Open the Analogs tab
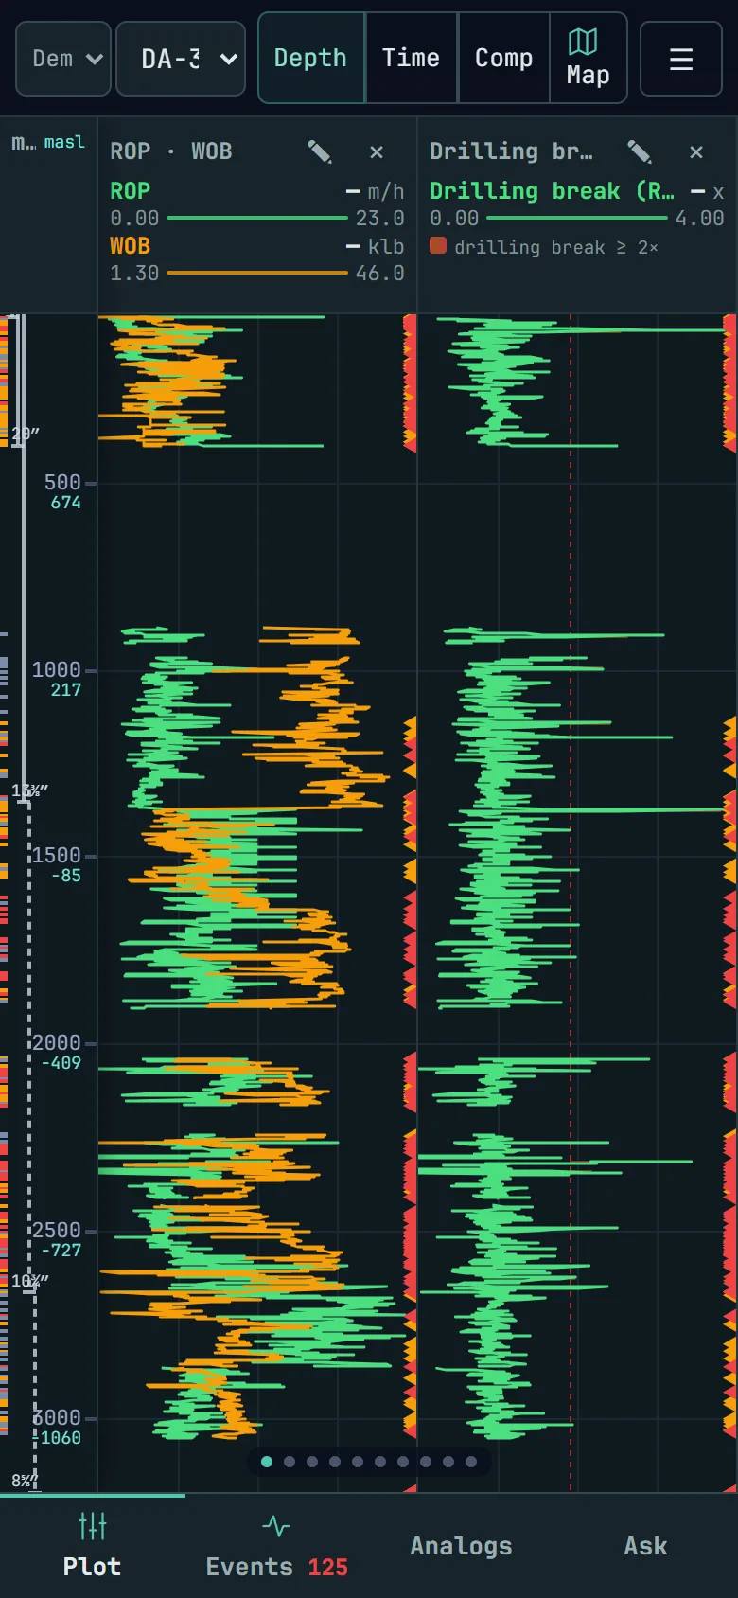The image size is (738, 1598). 461,1546
